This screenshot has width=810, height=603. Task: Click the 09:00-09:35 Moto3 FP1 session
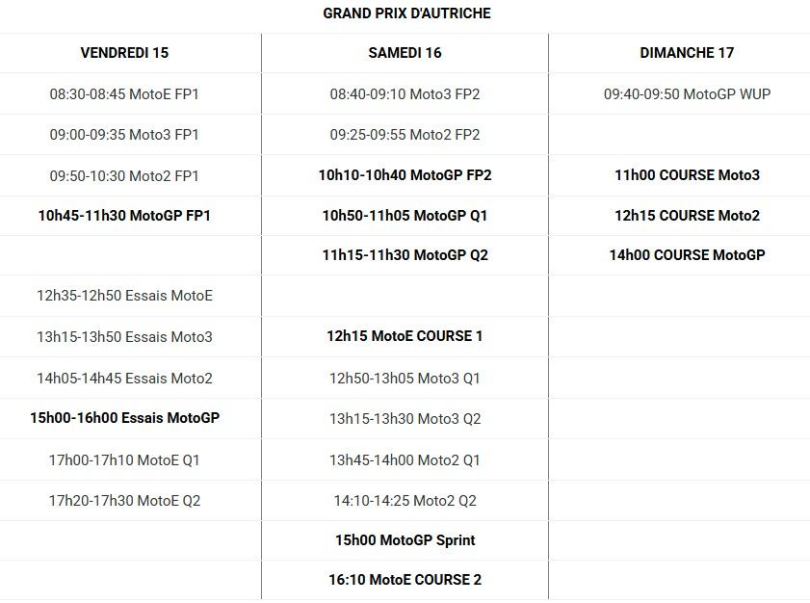124,135
